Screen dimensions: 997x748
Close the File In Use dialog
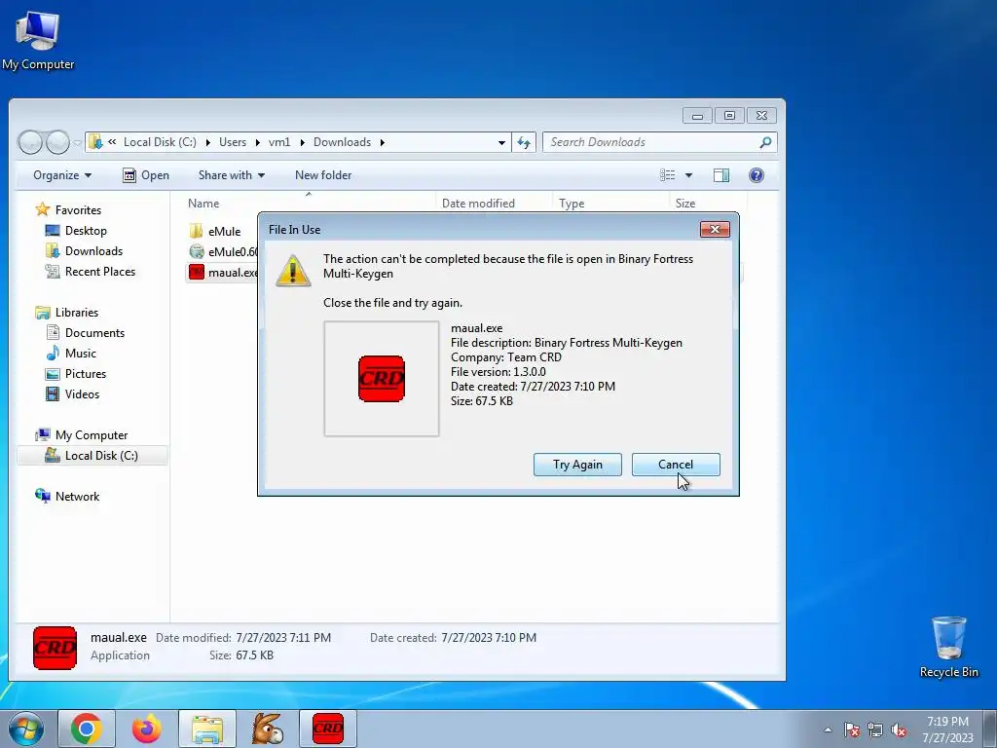715,230
